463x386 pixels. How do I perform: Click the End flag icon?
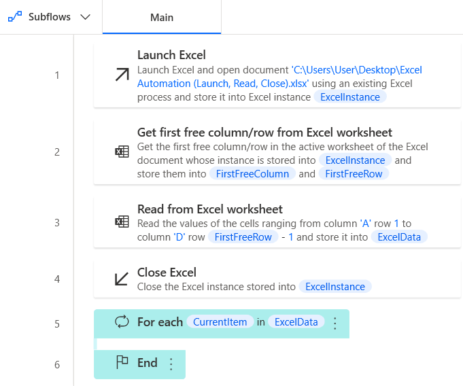click(122, 363)
